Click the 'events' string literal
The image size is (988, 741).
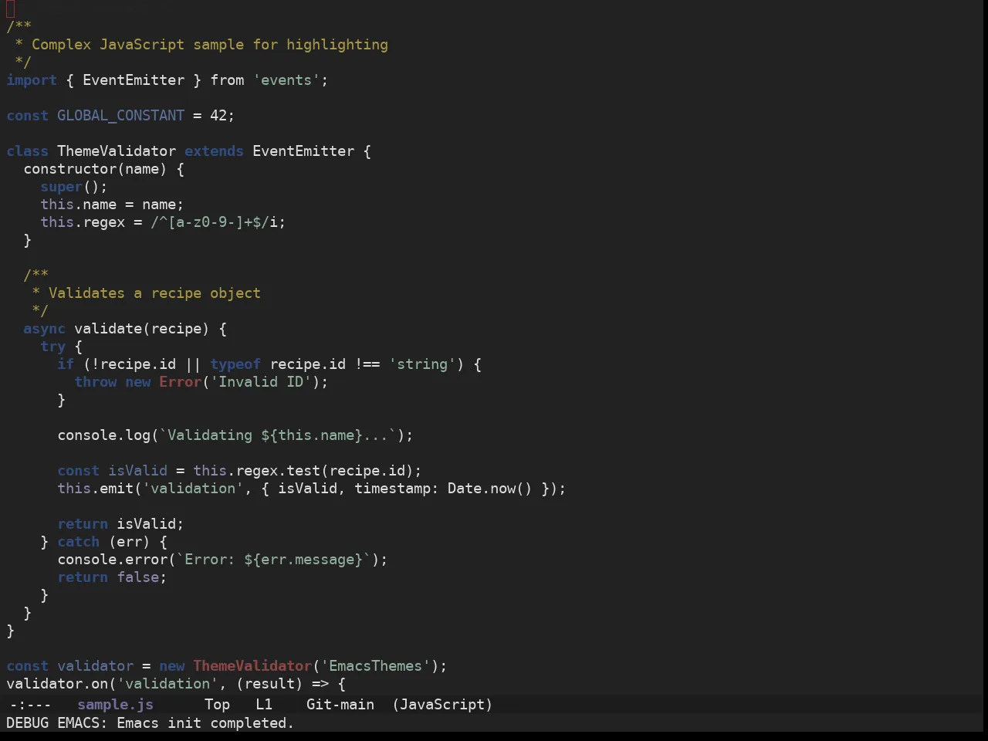286,80
